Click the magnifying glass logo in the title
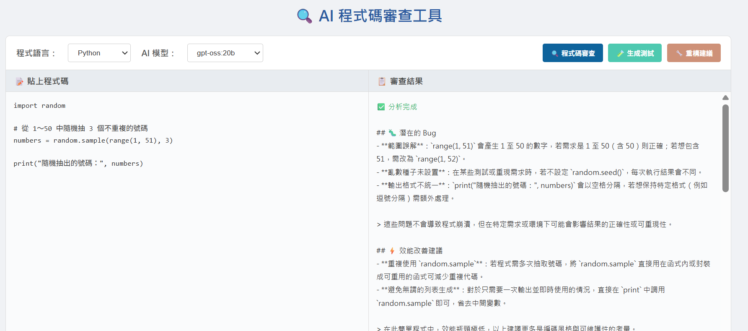 [x=304, y=16]
